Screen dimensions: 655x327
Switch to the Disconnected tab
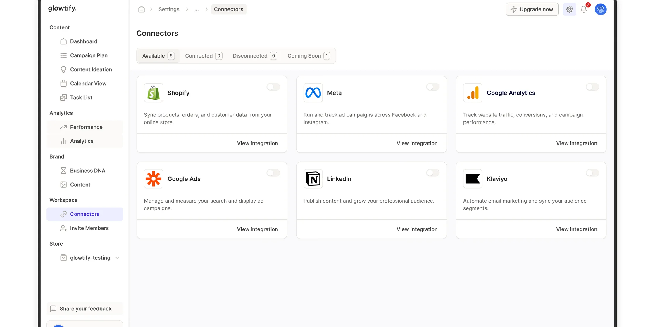coord(255,56)
